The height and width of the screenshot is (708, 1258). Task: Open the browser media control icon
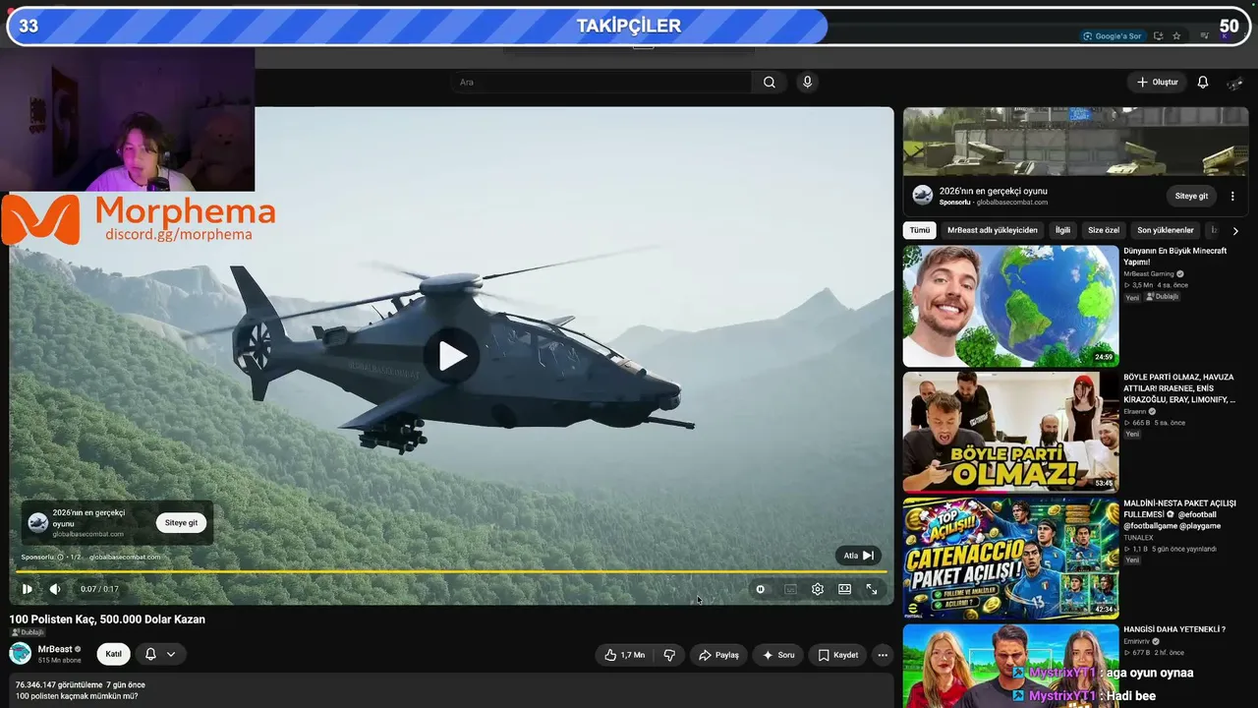1205,36
